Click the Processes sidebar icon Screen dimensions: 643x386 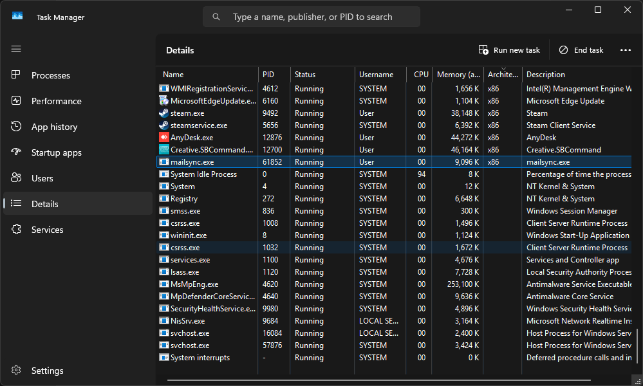tap(16, 75)
